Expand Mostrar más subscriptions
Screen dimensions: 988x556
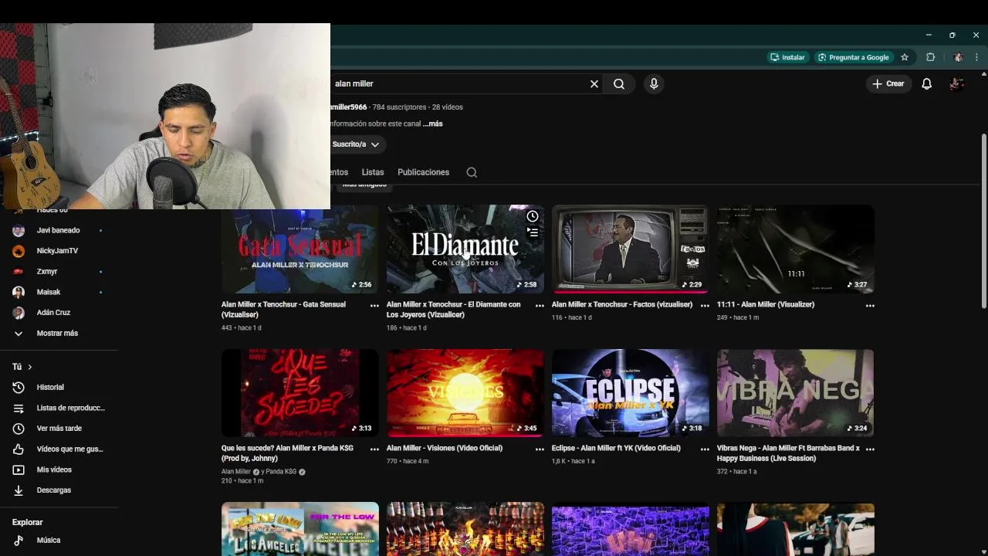pyautogui.click(x=58, y=334)
